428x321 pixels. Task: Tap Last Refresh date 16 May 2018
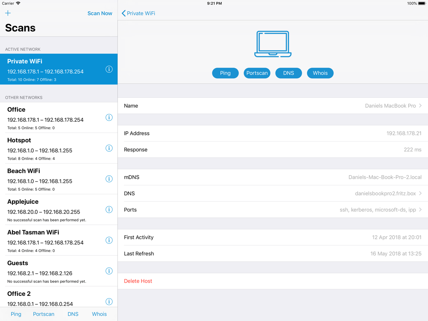point(396,254)
